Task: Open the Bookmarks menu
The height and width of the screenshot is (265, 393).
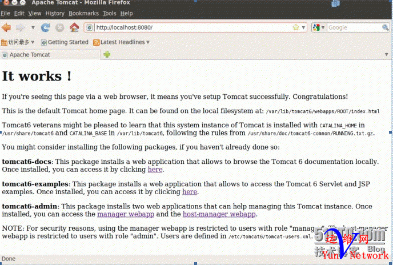Action: [x=83, y=13]
